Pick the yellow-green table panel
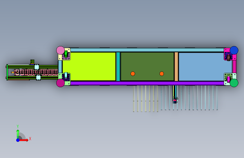Image resolution: width=244 pixels, height=158 pixels. (x=89, y=67)
